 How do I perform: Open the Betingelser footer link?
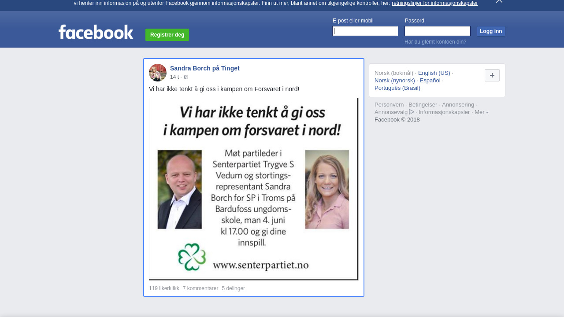pos(423,105)
